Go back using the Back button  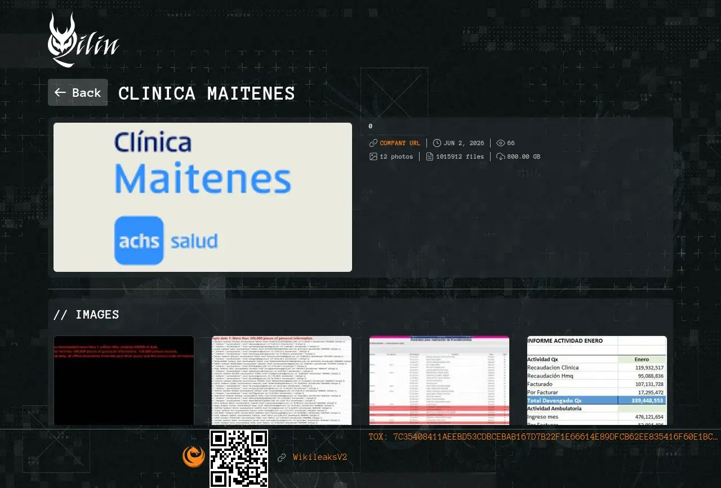point(78,92)
